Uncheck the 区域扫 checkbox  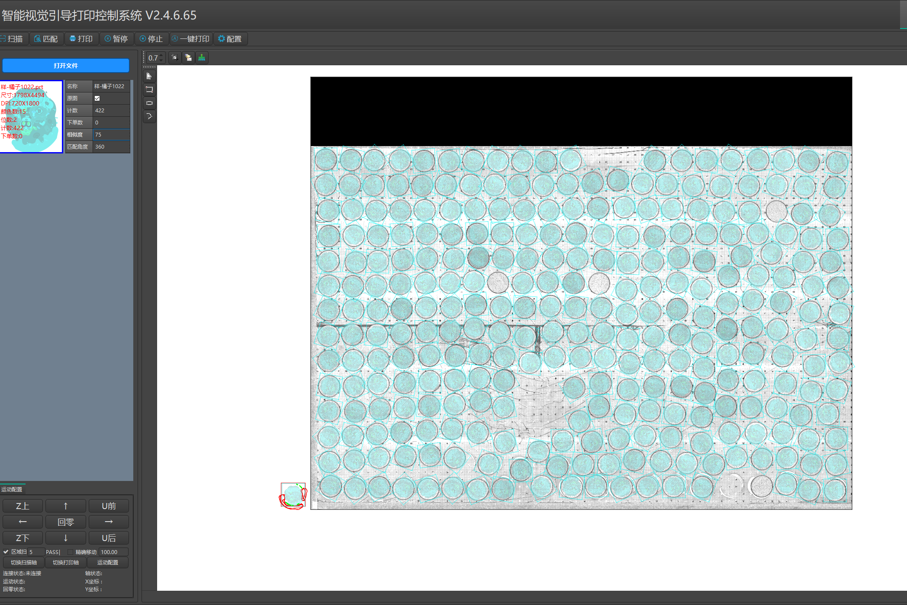click(x=6, y=552)
